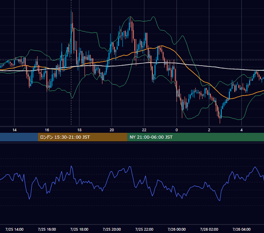Click the blue session bar before London
Screen dimensions: 264x233
coord(19,137)
